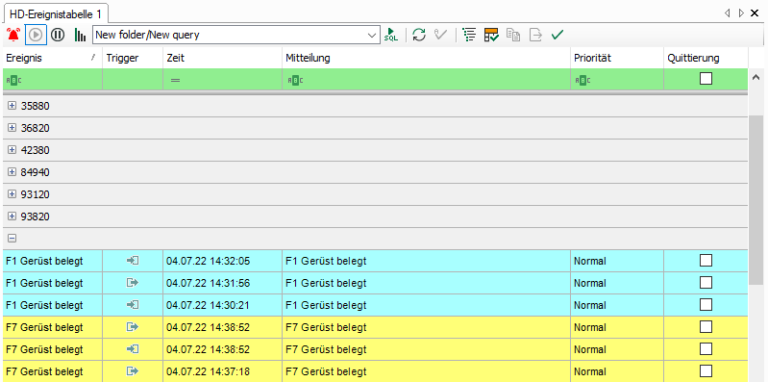
Task: Sort by the Priorität column header
Action: [x=617, y=58]
